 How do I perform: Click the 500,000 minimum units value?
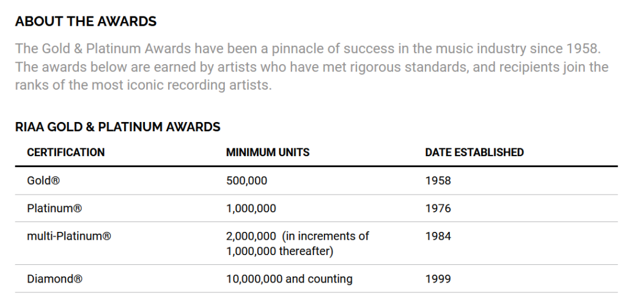[x=247, y=181]
